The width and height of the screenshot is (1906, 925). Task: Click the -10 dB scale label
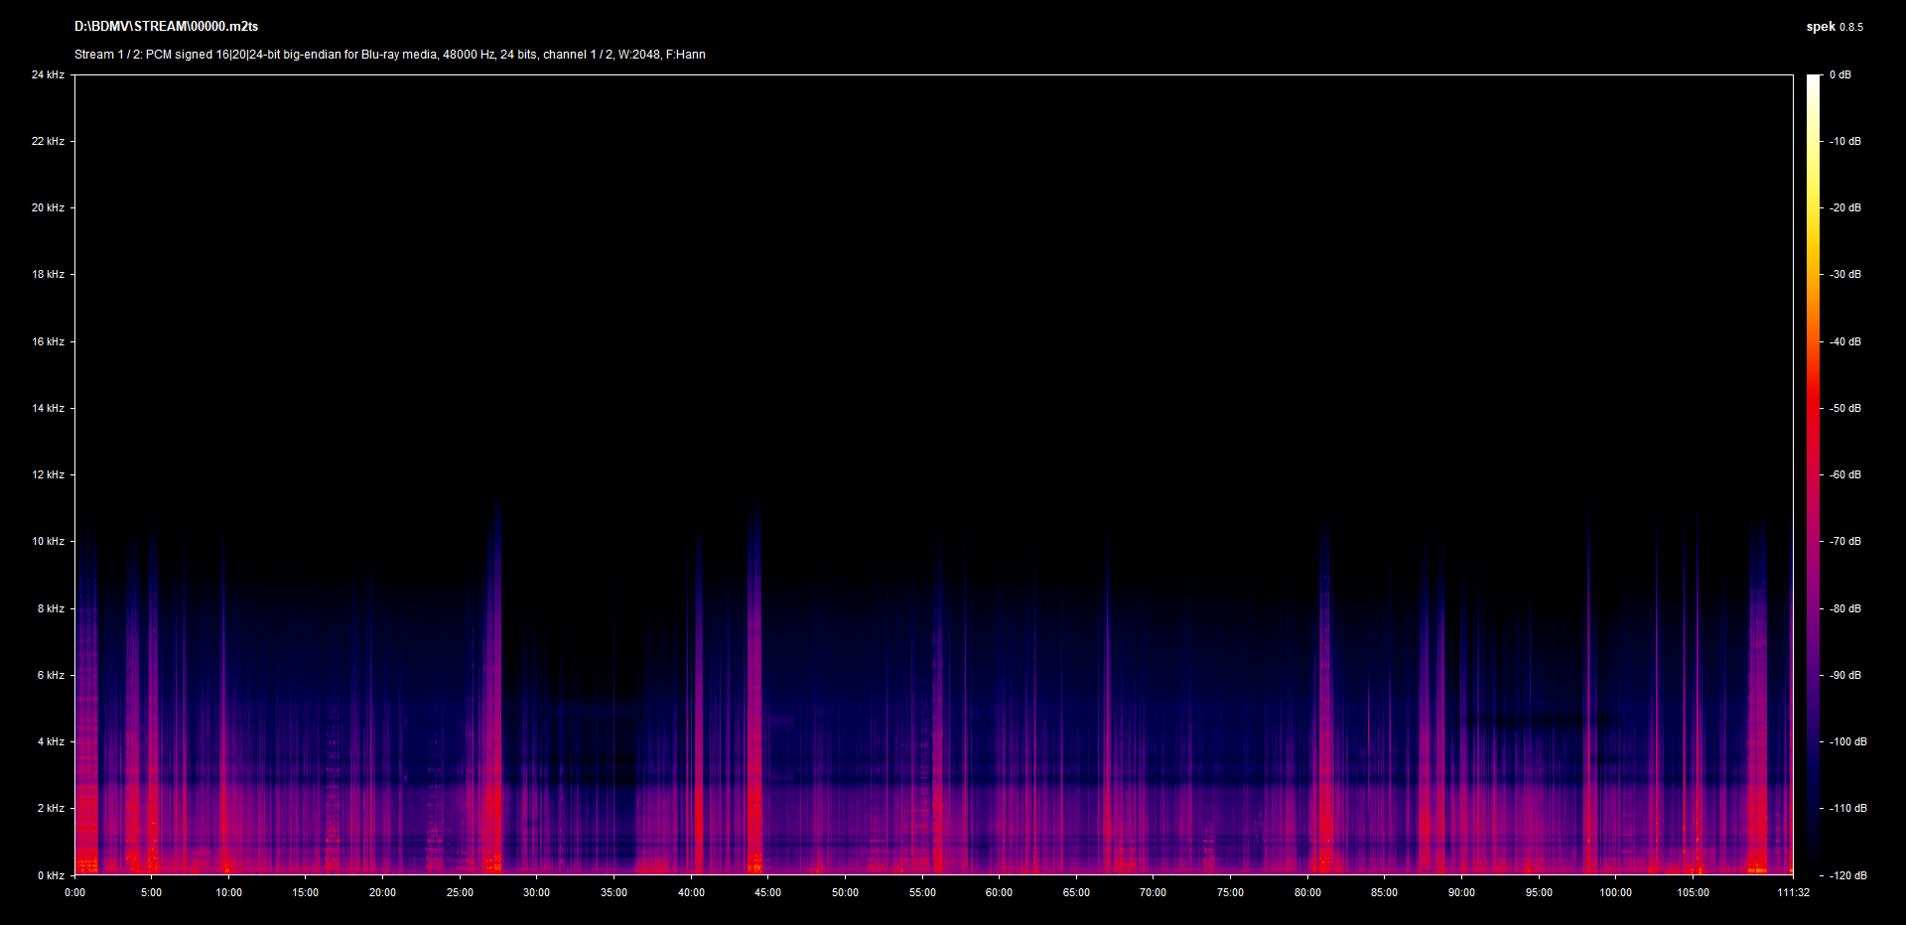point(1845,141)
